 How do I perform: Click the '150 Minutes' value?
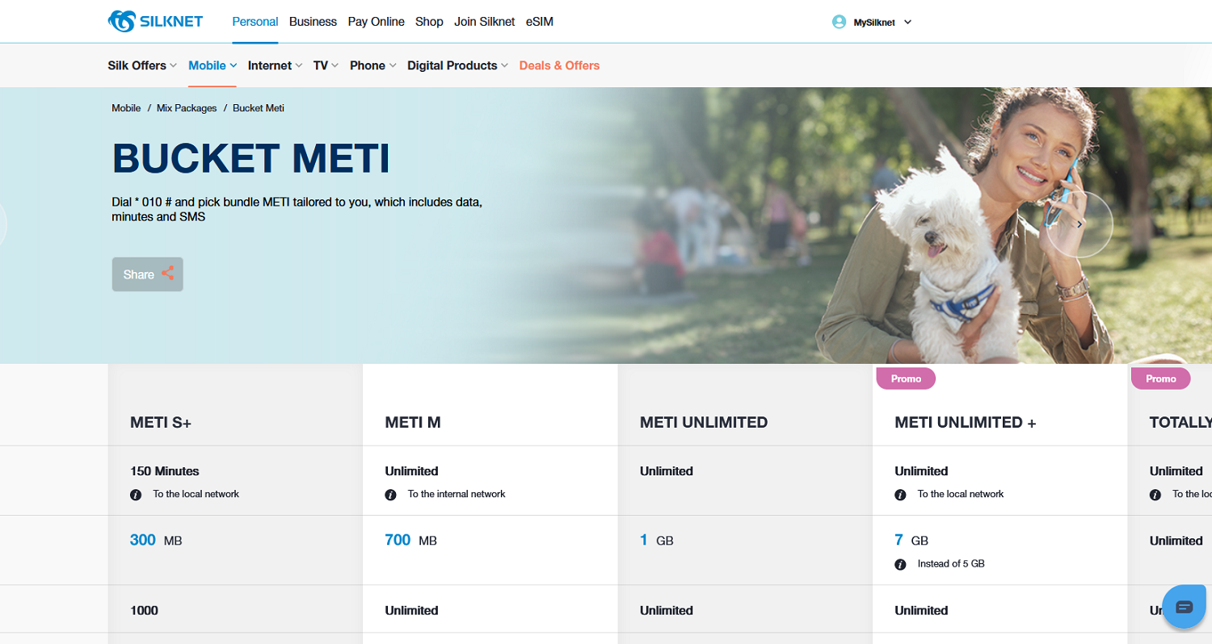pos(165,470)
